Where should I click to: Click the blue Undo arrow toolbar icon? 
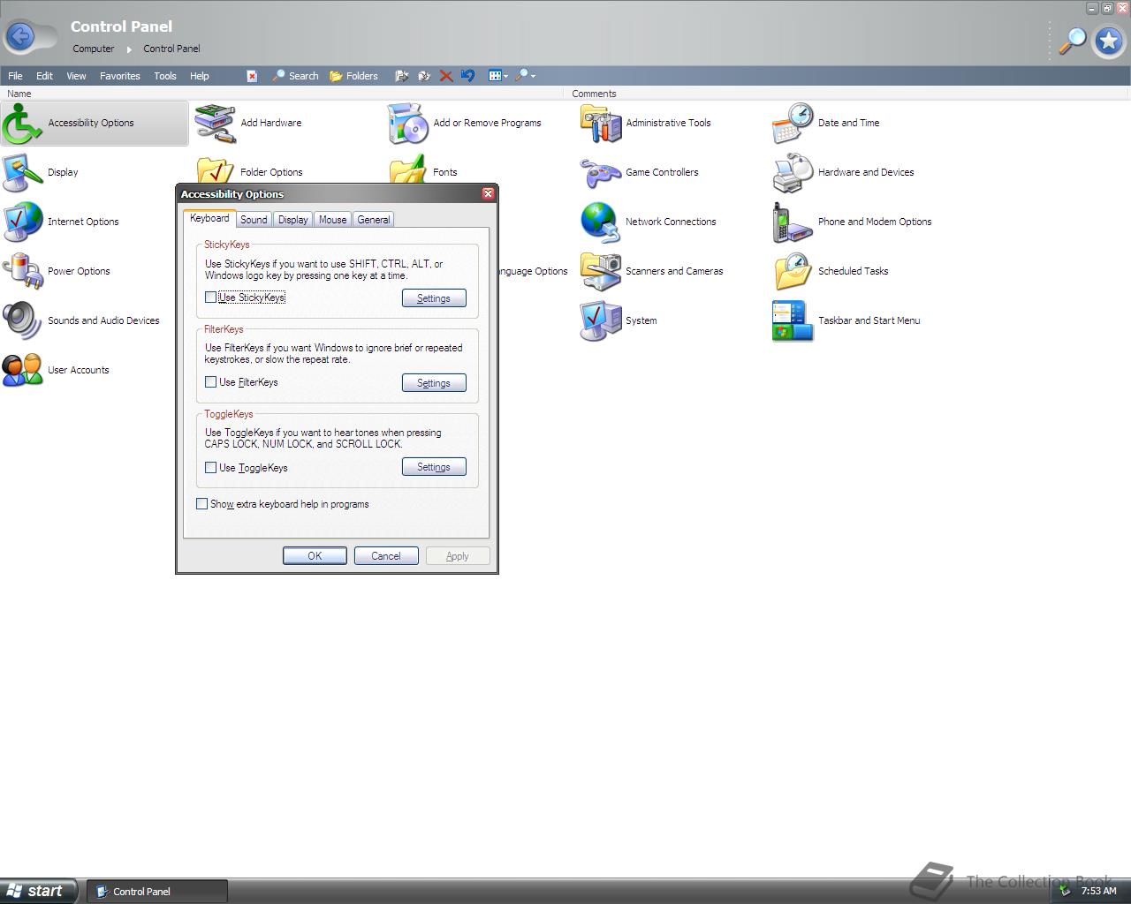(467, 76)
